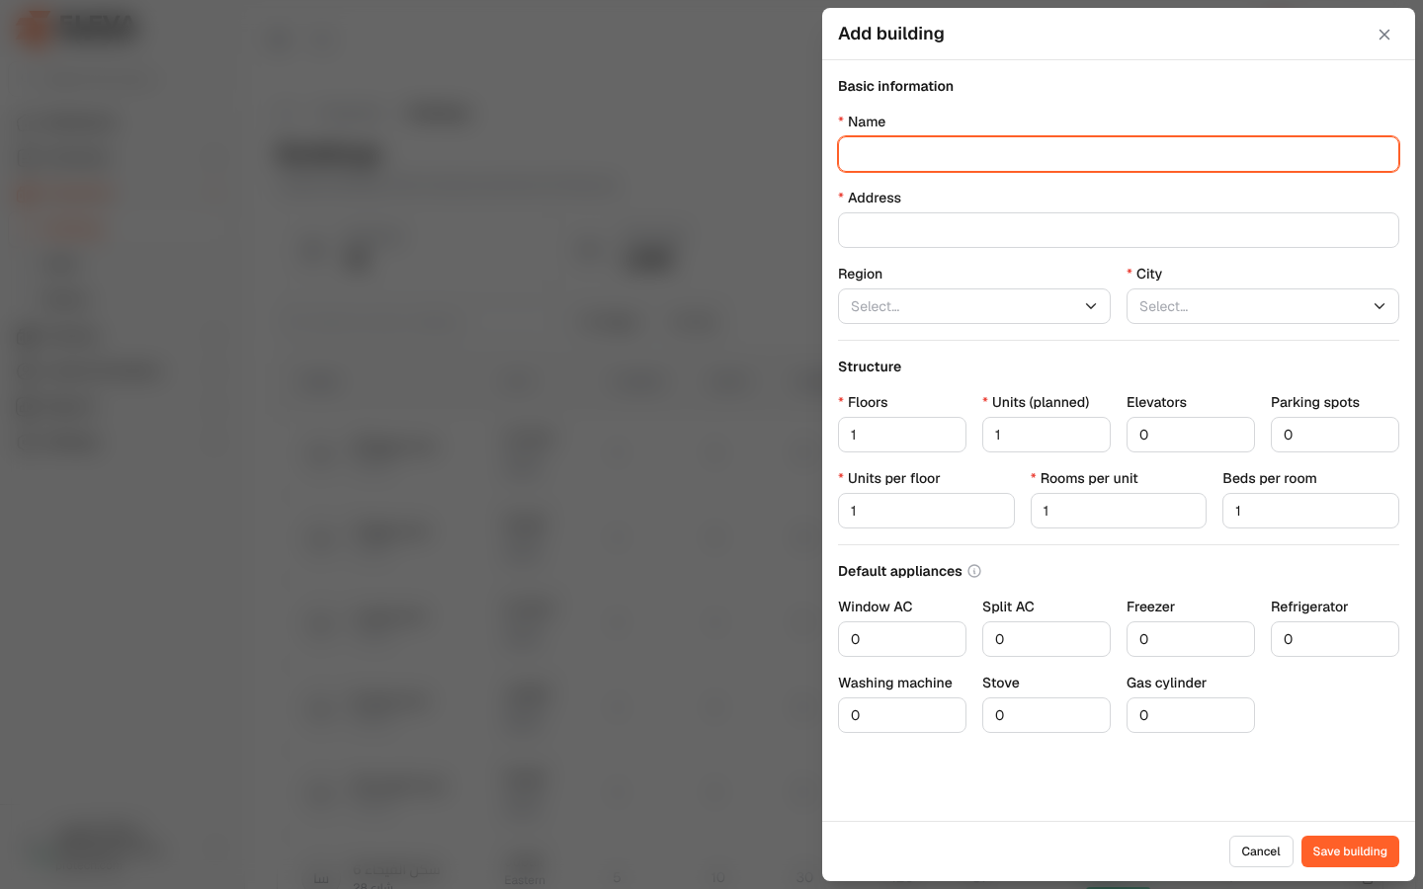
Task: Click the Refrigerator quantity field
Action: (1335, 639)
